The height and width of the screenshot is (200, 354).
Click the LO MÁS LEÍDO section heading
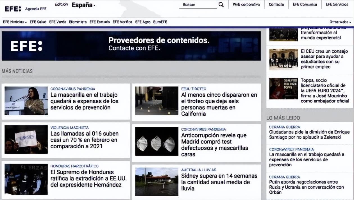pyautogui.click(x=283, y=118)
